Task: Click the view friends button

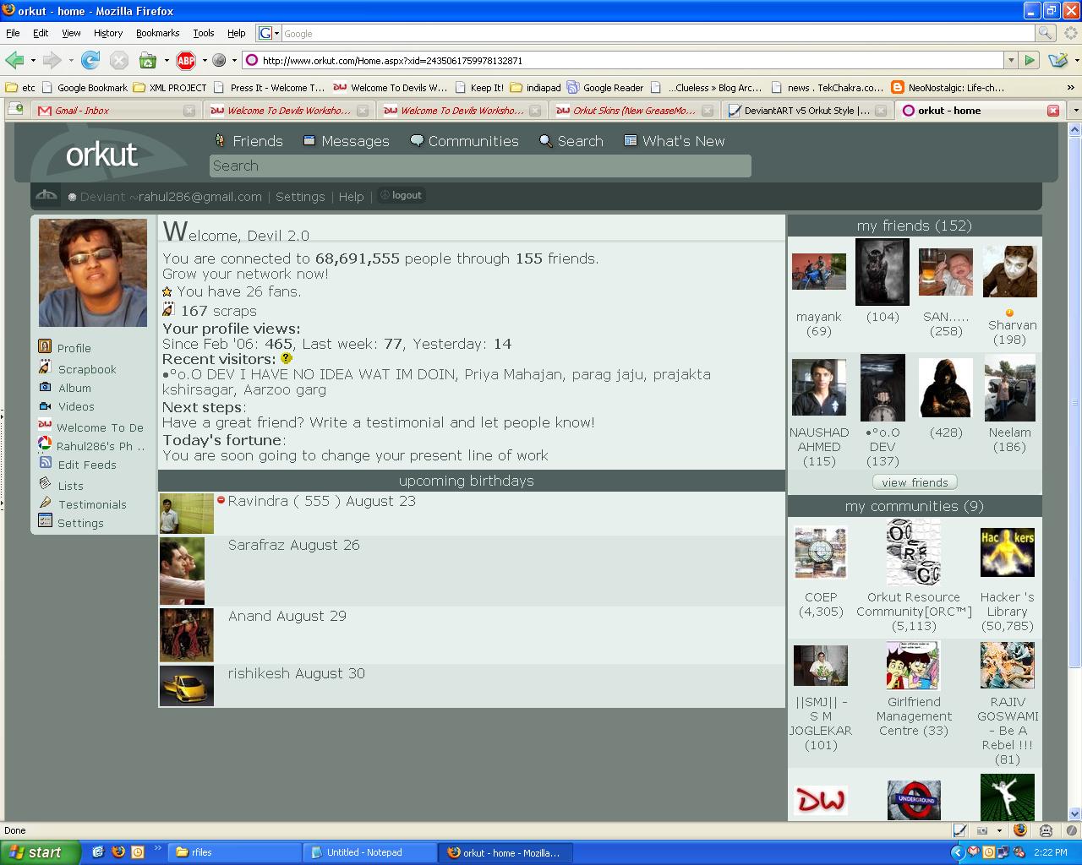Action: point(915,482)
